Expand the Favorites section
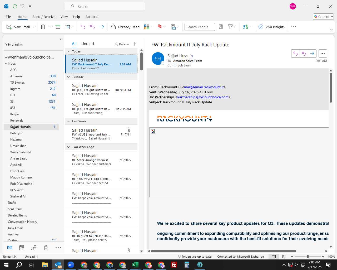This screenshot has height=270, width=337. click(6, 45)
